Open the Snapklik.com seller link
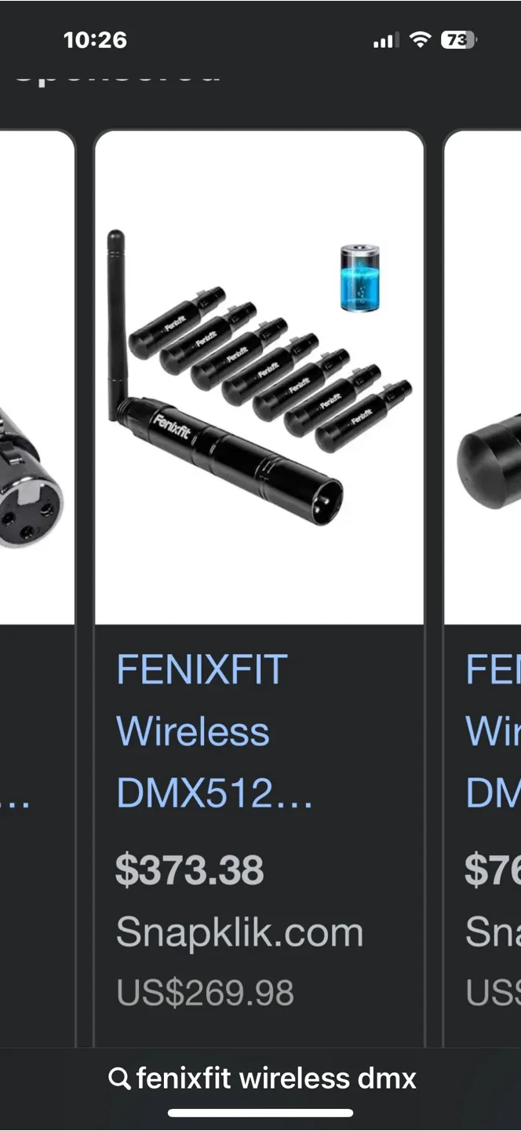 coord(239,933)
